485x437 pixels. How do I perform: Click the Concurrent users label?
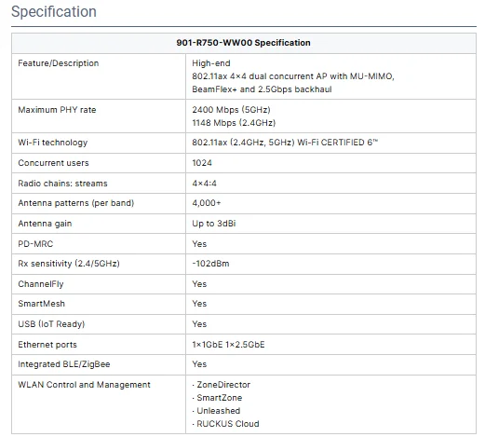53,163
